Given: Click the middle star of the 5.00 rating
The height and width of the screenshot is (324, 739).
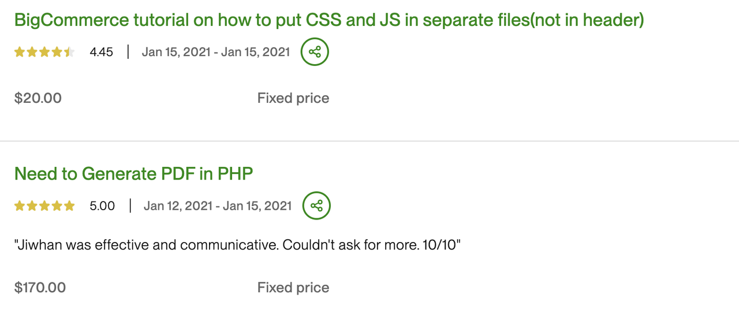Looking at the screenshot, I should click(44, 206).
